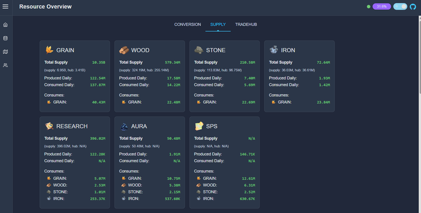Switch to the CONVERSION tab

pos(187,25)
